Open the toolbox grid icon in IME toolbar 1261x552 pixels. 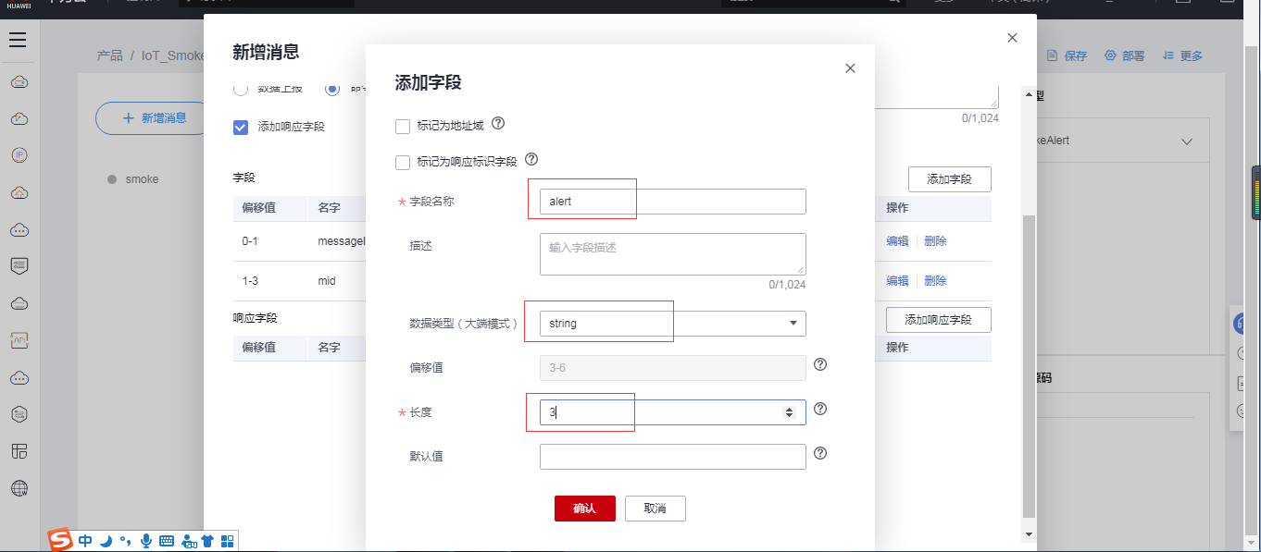click(227, 541)
